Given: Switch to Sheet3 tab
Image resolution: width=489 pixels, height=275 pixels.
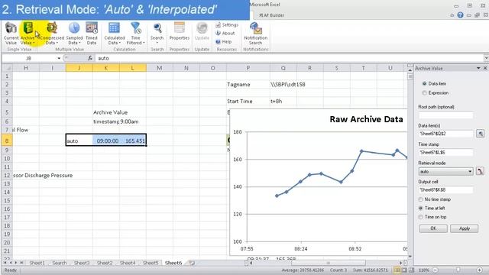Looking at the screenshot, I should [x=82, y=263].
